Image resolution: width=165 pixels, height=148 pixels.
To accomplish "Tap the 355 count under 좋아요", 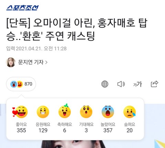I will click(x=21, y=130).
